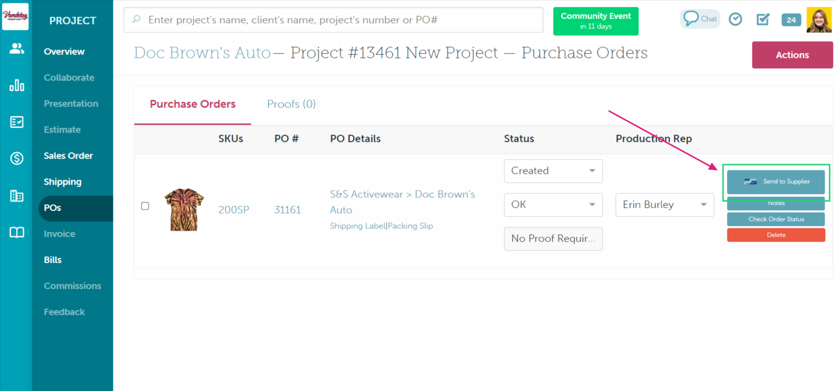
Task: Open the Shipping Label link
Action: click(358, 226)
